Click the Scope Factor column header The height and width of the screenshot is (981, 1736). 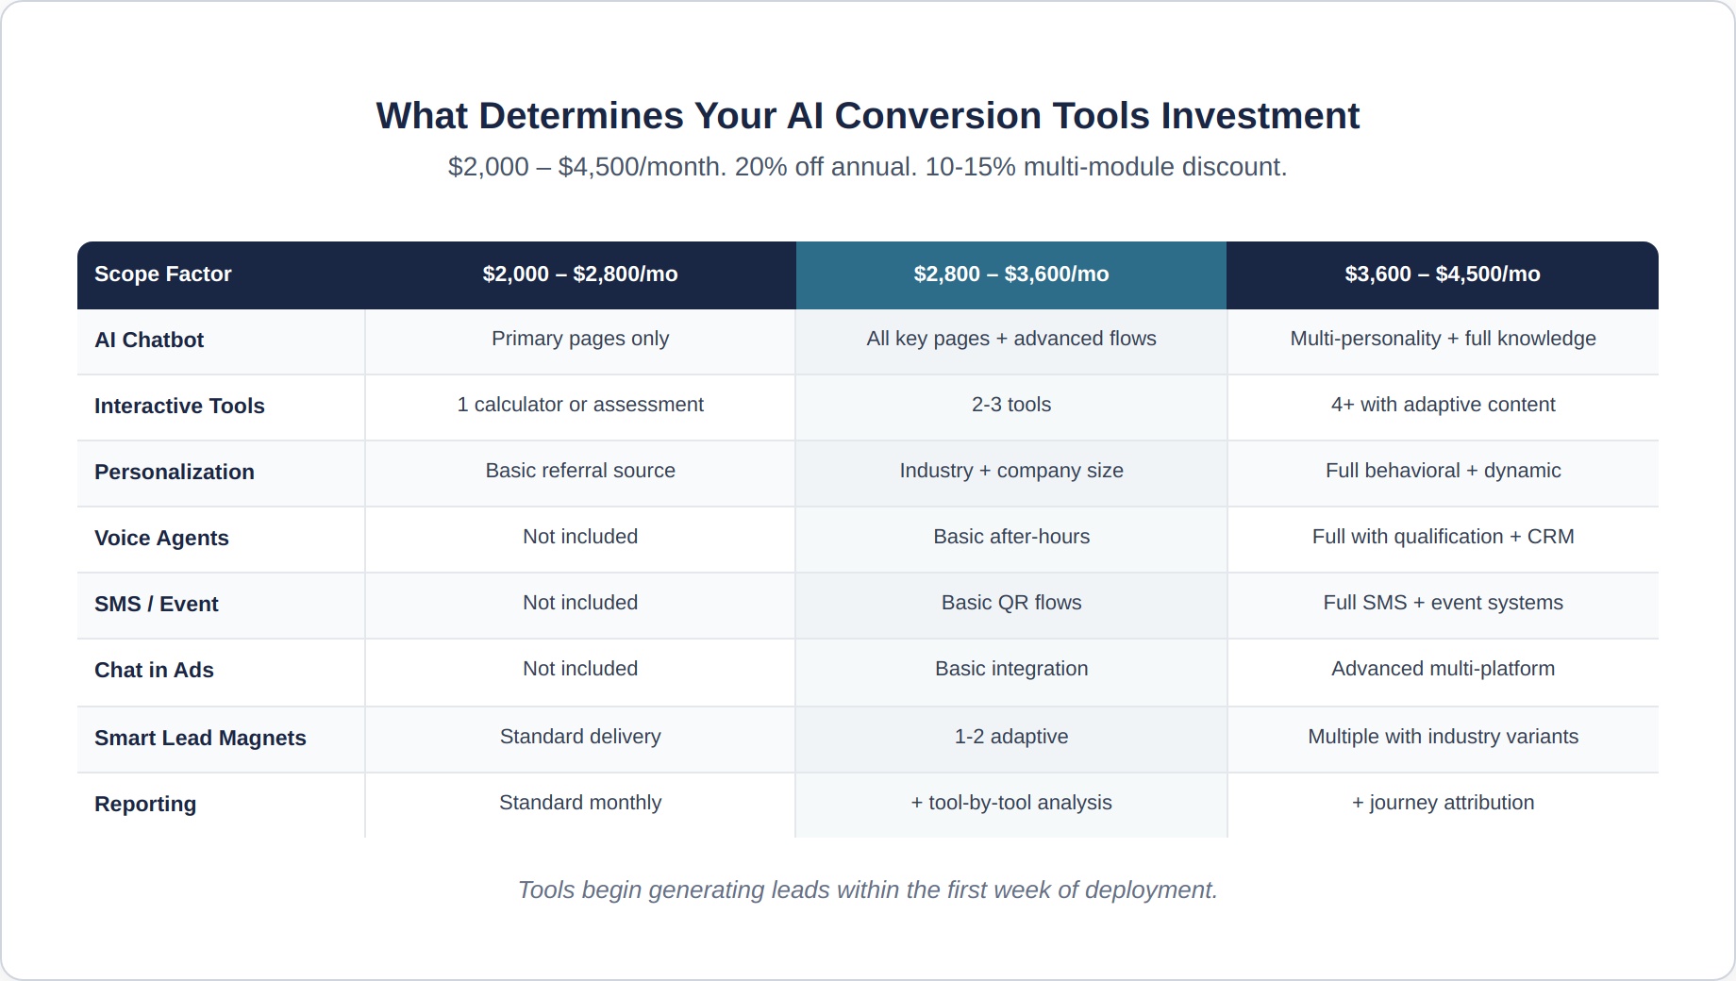coord(163,274)
